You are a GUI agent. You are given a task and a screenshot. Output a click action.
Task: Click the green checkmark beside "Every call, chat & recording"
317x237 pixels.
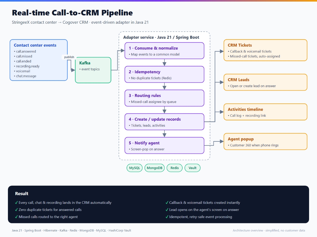click(x=17, y=203)
